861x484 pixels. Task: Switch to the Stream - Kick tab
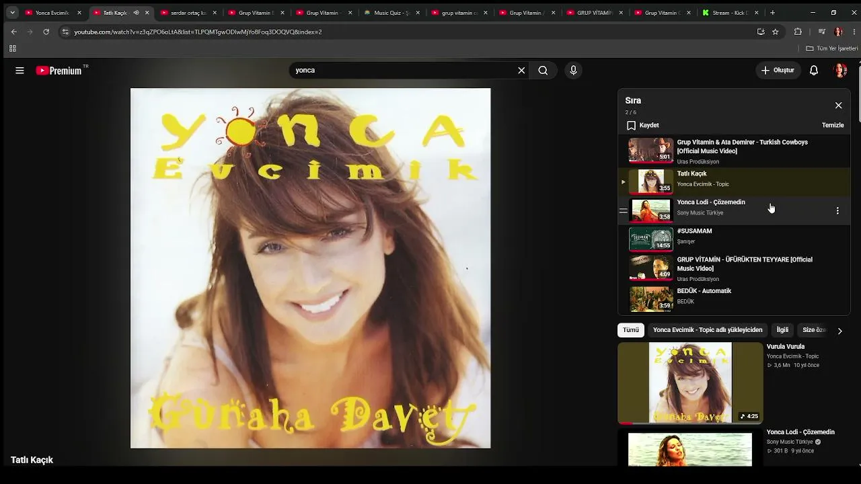point(731,13)
